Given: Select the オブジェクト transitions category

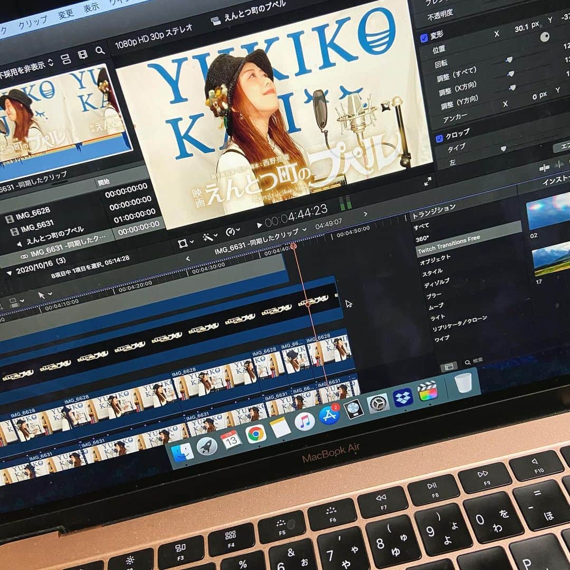Looking at the screenshot, I should [435, 260].
